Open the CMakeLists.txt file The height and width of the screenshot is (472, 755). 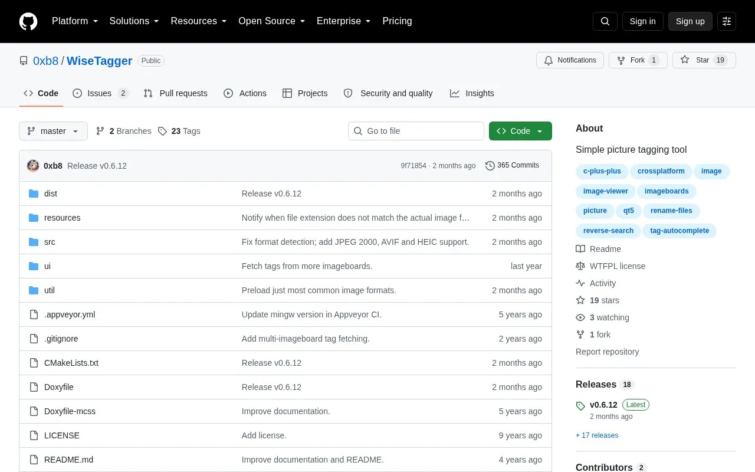[x=71, y=363]
